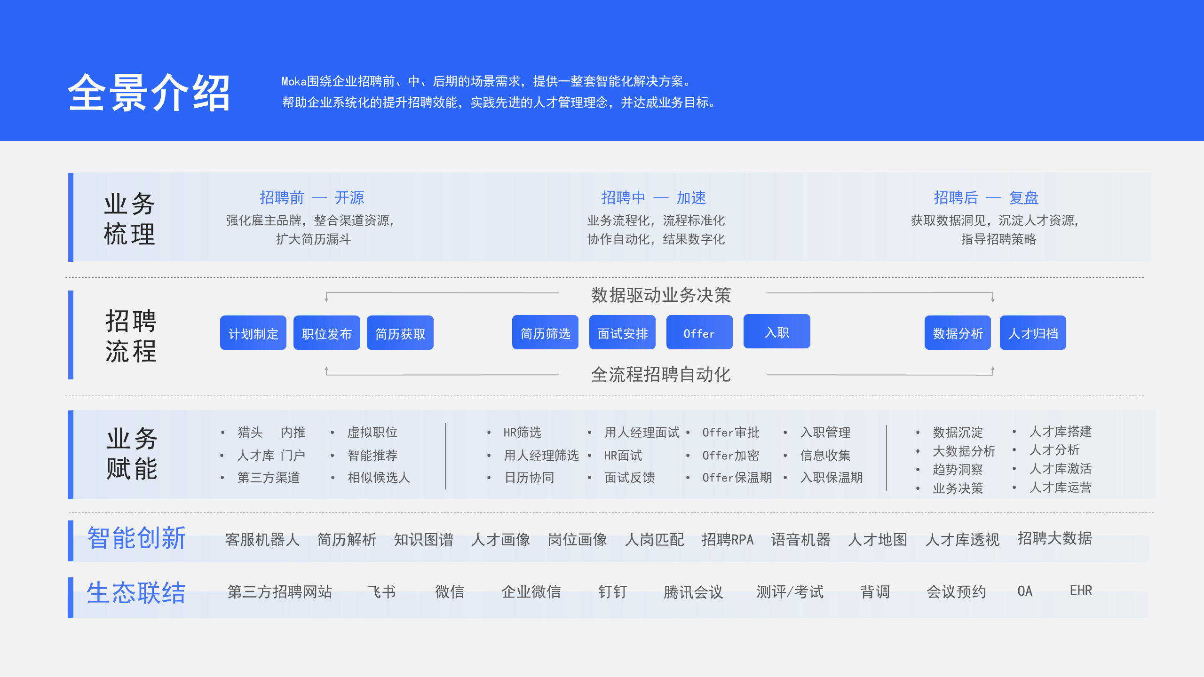Click the 计划制定 blue button
This screenshot has width=1204, height=677.
[x=253, y=333]
